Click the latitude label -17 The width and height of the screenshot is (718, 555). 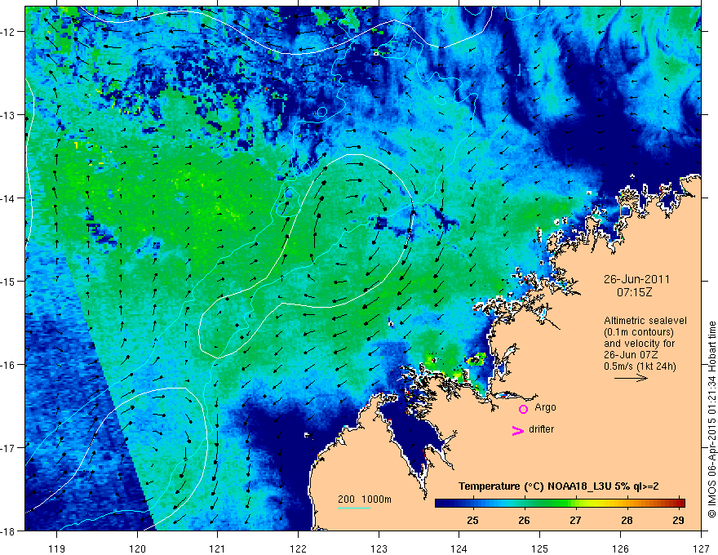coord(9,448)
